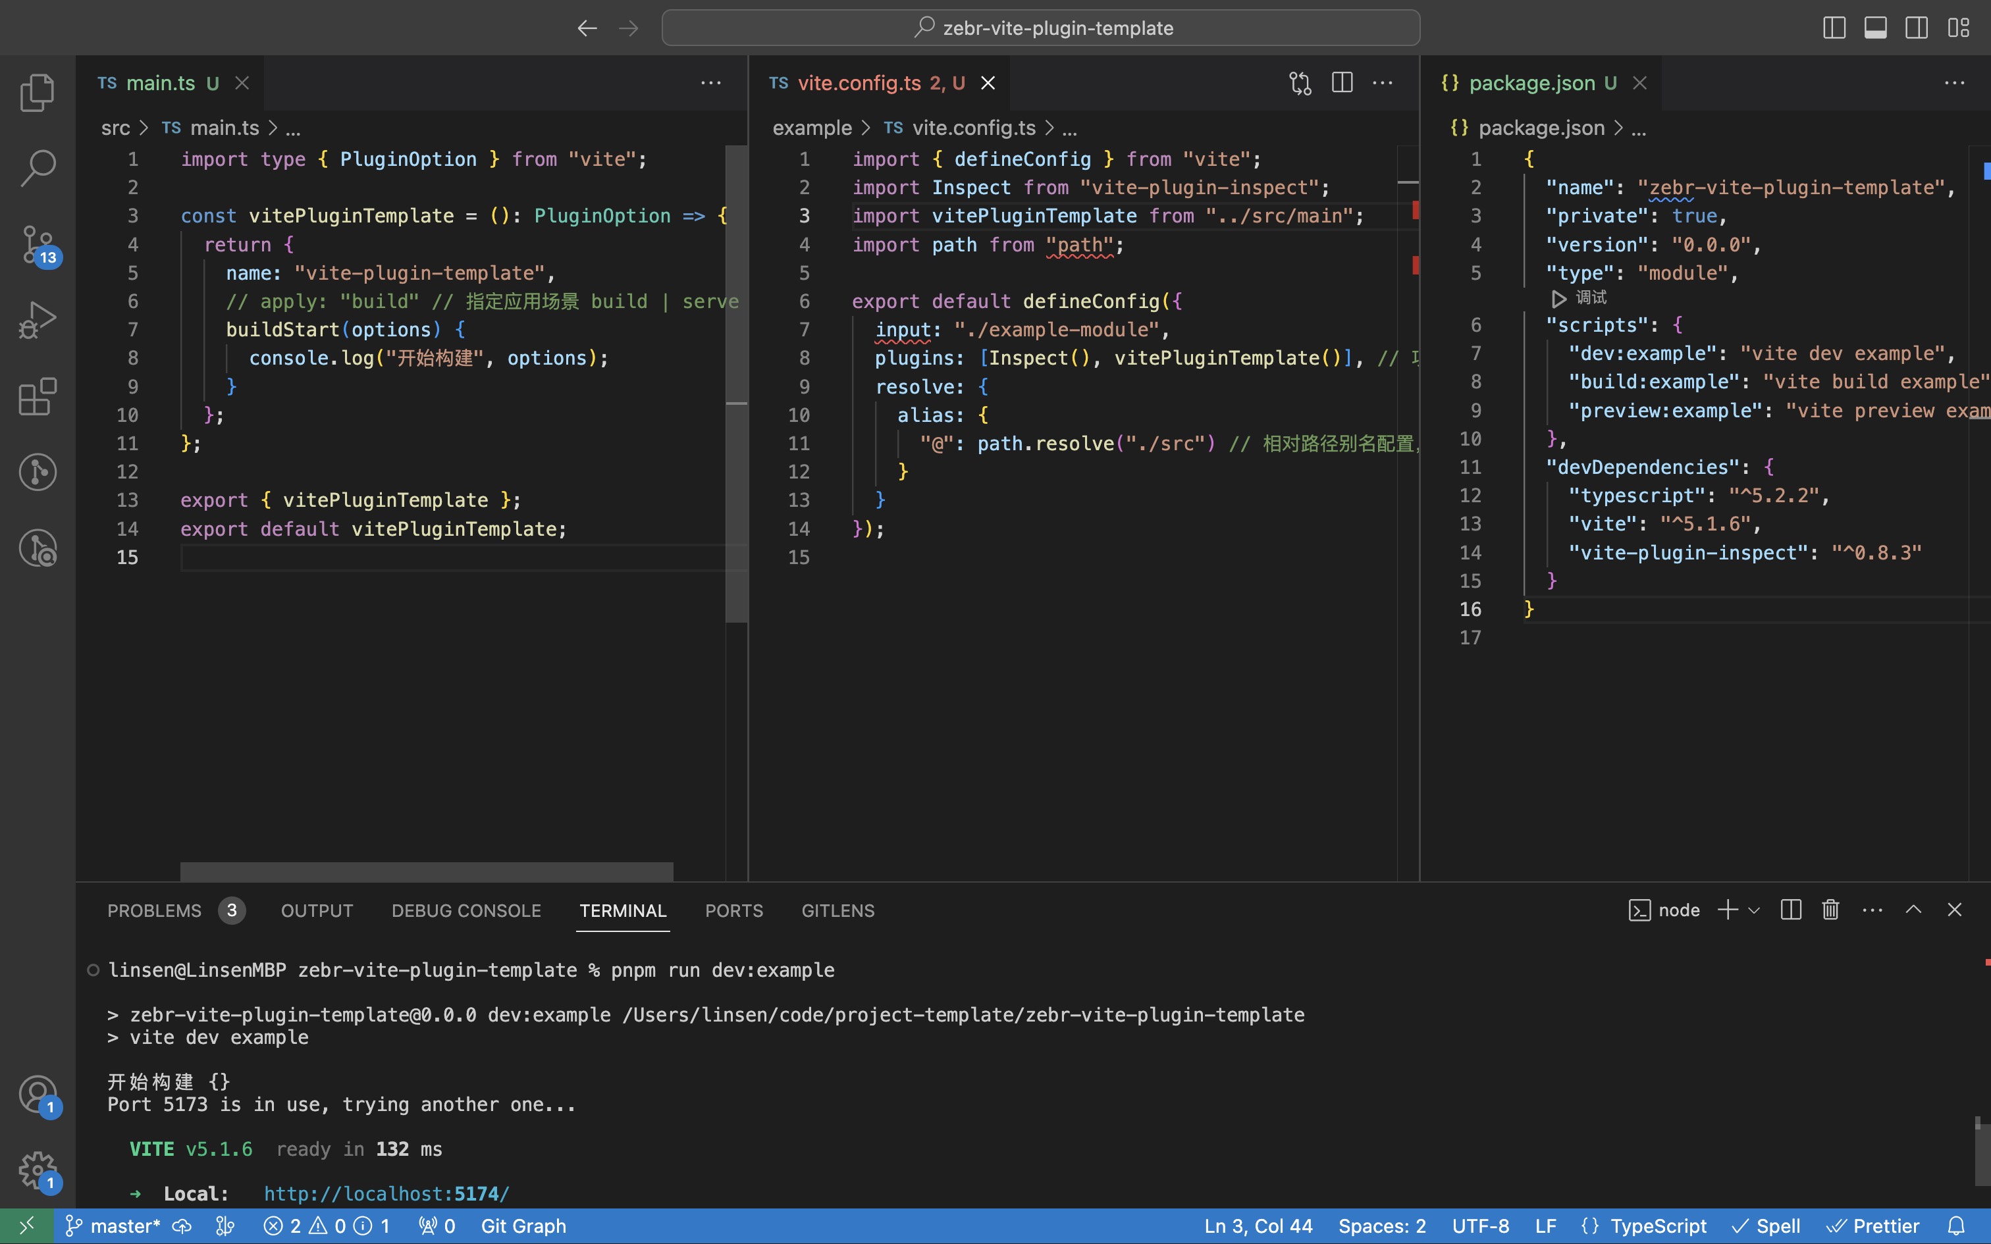Split the vite.config.ts editor right
Viewport: 1991px width, 1244px height.
tap(1342, 83)
